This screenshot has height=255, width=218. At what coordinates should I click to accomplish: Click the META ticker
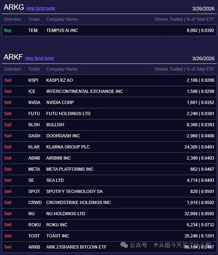point(34,169)
